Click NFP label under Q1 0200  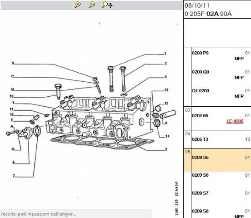239,96
